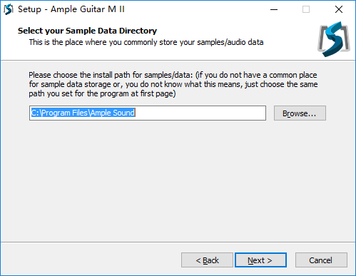356x276 pixels.
Task: Click the grayed-out maximize button
Action: pos(306,9)
